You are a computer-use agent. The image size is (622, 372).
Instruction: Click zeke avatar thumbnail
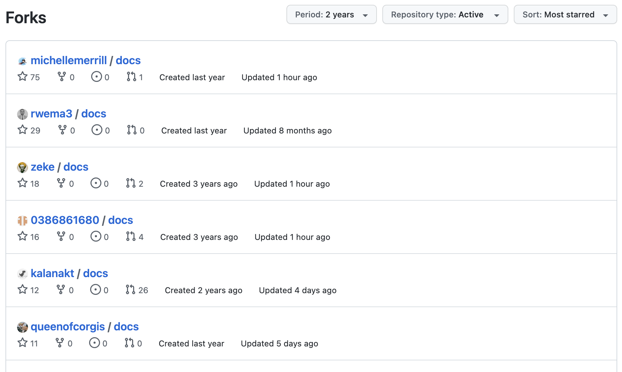coord(23,168)
